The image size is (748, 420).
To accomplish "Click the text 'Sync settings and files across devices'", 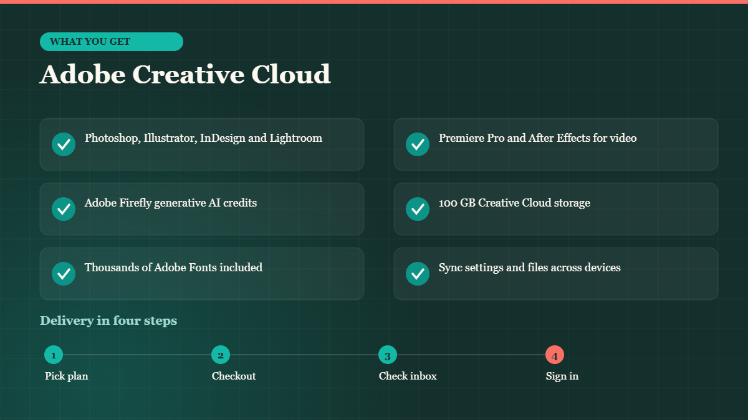I will tap(530, 268).
